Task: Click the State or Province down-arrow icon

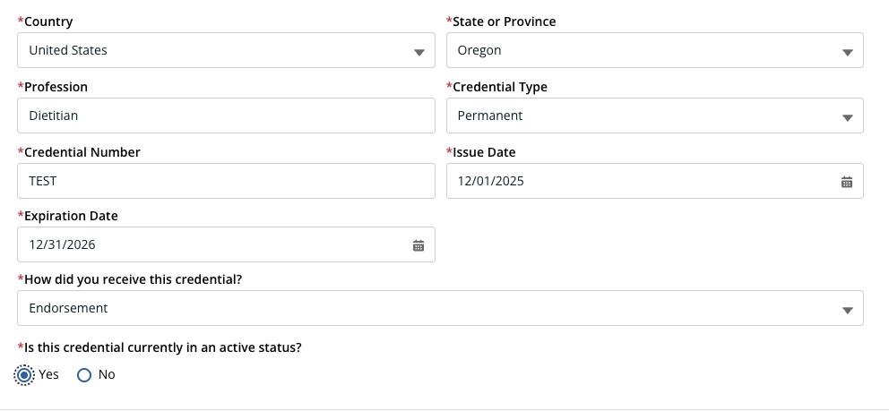Action: pos(847,52)
